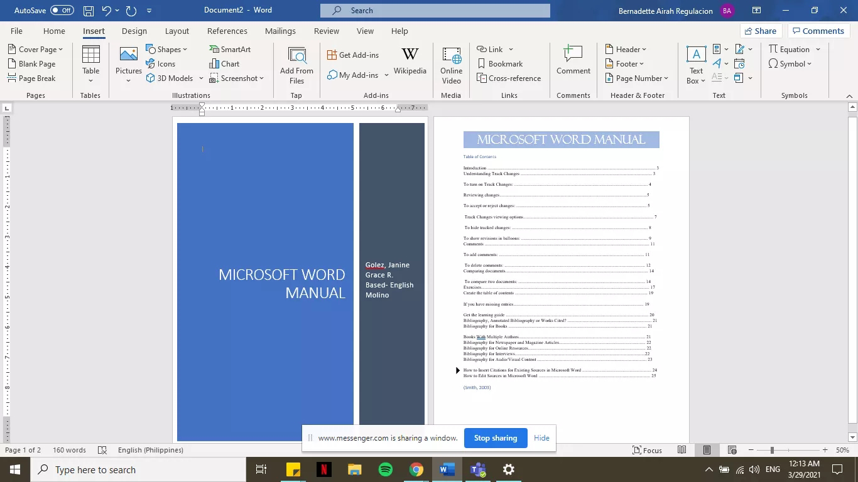
Task: Insert an Online Video
Action: 451,64
